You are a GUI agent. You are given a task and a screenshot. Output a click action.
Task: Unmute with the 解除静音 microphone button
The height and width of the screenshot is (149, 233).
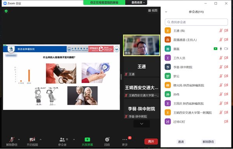12,141
